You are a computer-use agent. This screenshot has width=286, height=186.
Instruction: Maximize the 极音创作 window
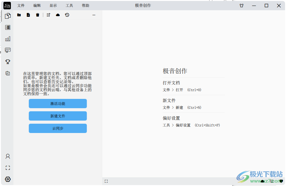266,6
